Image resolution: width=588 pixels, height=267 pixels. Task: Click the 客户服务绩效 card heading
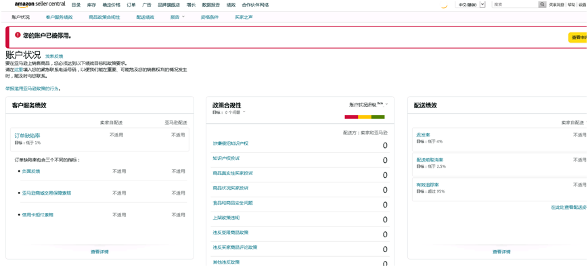(x=29, y=106)
